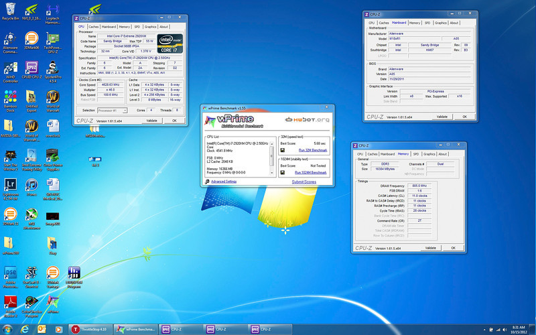This screenshot has width=536, height=335.
Task: Open SPD tab in CPU-Z Memory timings window
Action: click(415, 154)
